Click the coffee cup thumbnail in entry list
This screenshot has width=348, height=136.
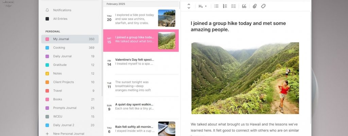pyautogui.click(x=167, y=128)
